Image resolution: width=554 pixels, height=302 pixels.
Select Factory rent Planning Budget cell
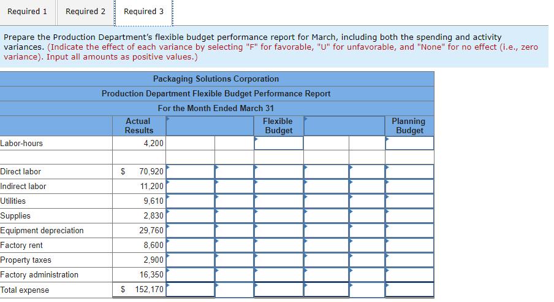point(409,246)
